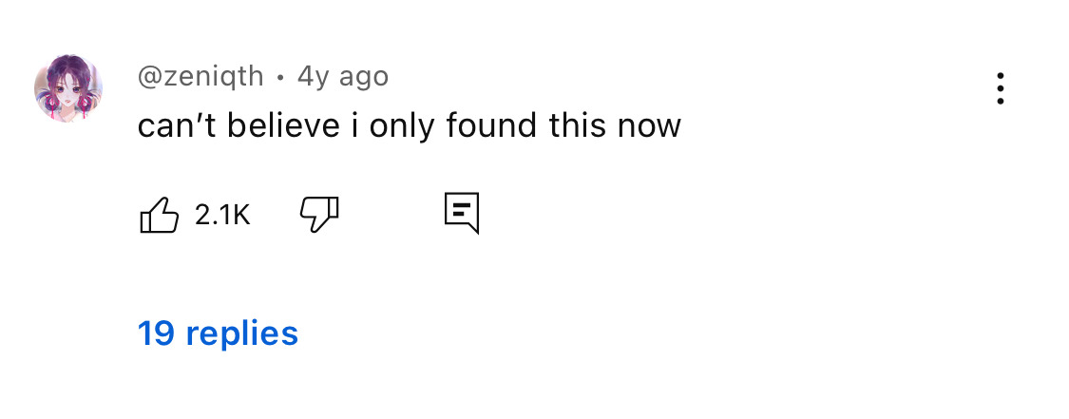The image size is (1069, 419).
Task: Click the reply speech bubble icon
Action: click(x=462, y=214)
